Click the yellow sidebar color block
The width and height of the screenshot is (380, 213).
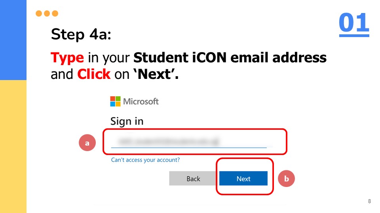[x=13, y=147]
